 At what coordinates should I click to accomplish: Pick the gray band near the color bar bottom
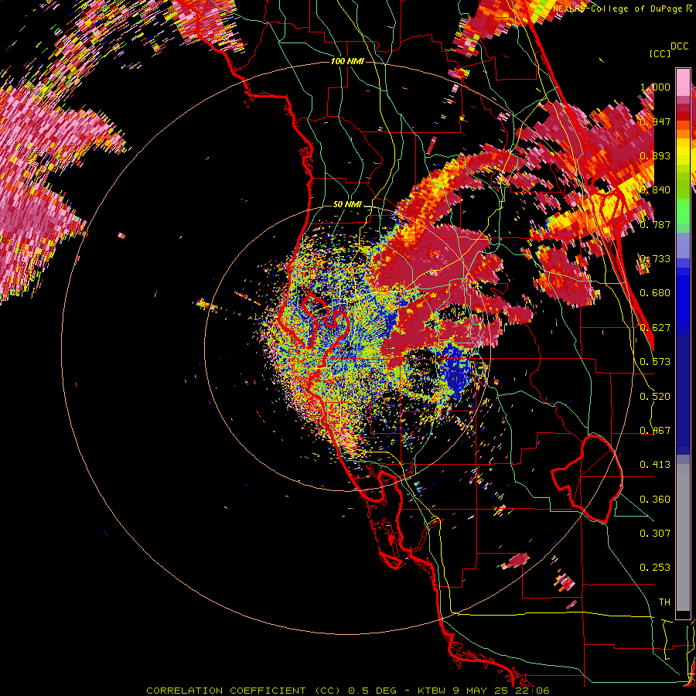(683, 537)
